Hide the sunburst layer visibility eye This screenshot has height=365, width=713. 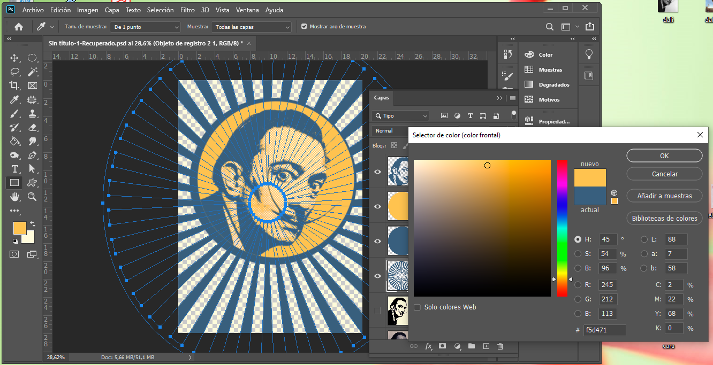377,276
